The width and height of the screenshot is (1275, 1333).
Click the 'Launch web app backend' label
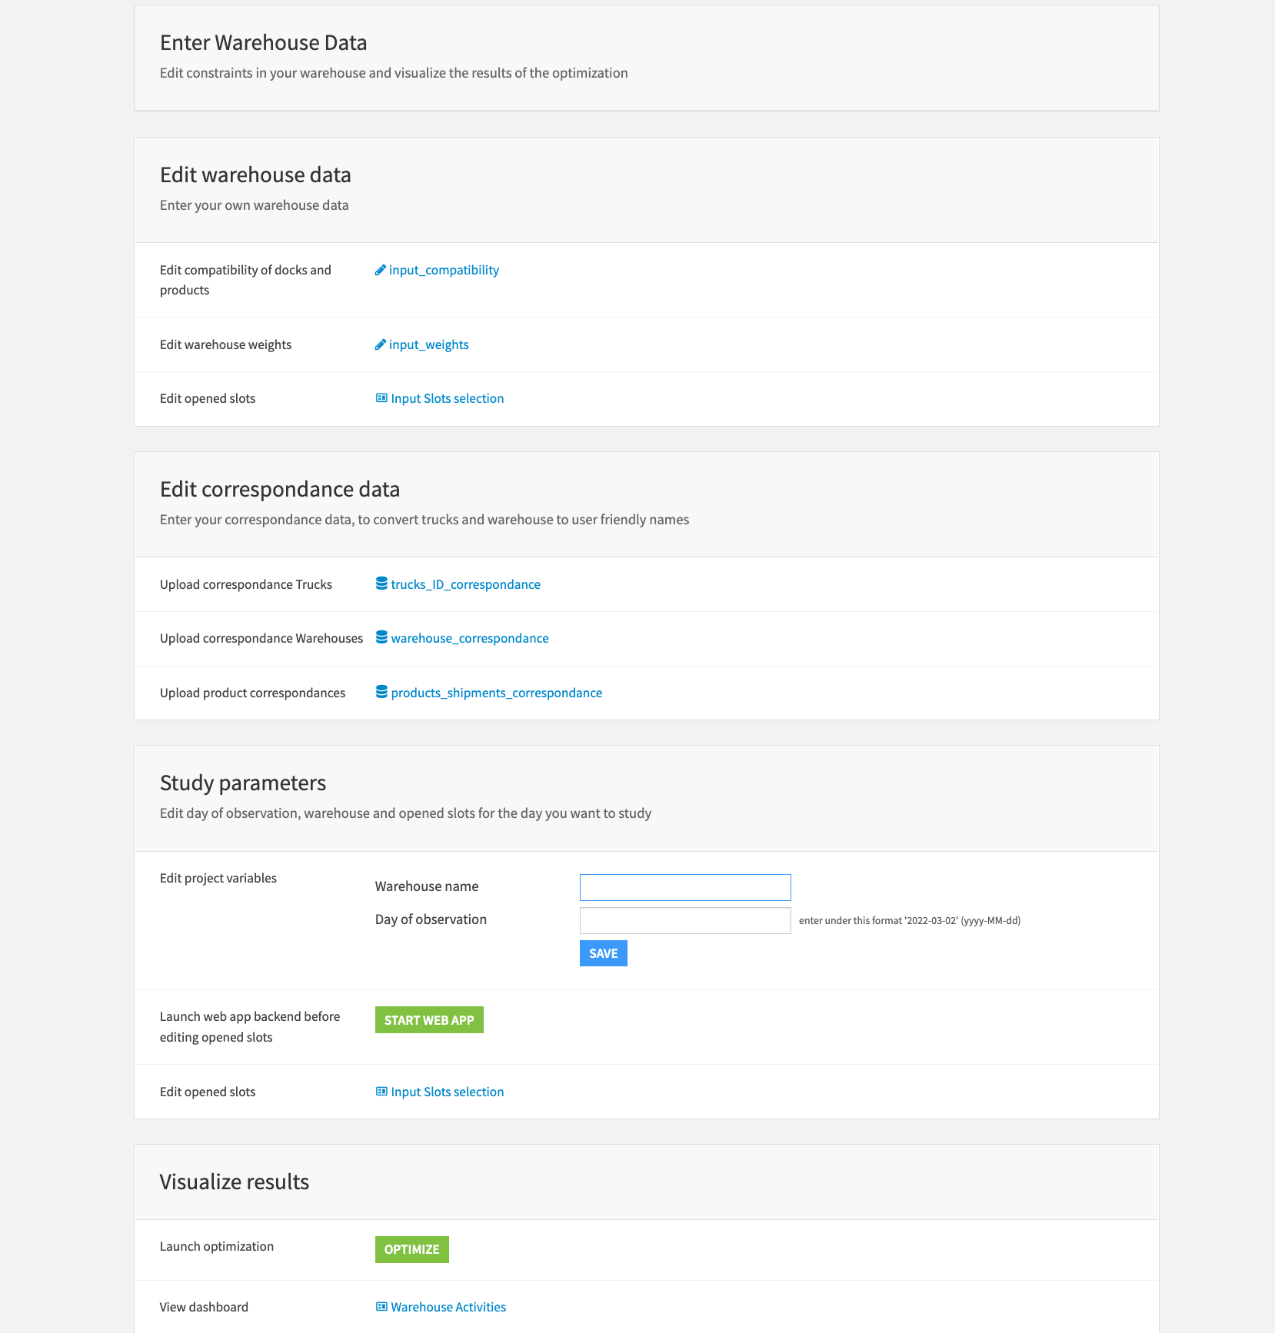tap(250, 1026)
